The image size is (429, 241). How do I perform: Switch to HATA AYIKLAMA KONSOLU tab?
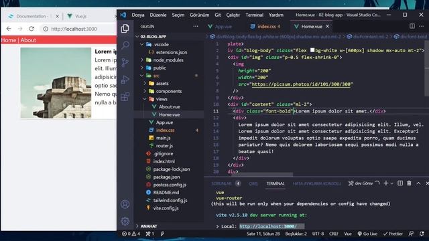click(317, 183)
